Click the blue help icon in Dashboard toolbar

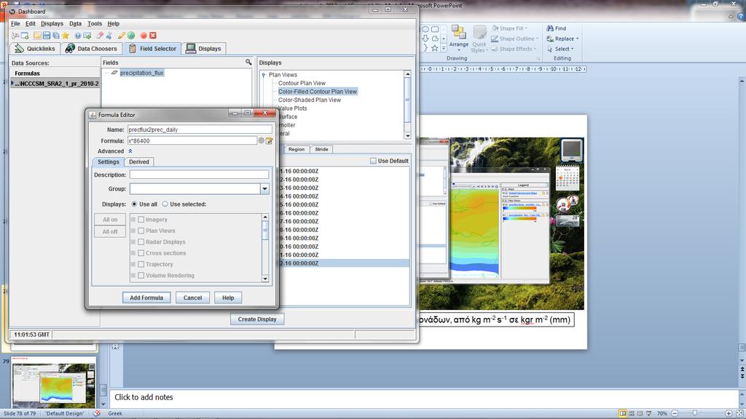(x=78, y=36)
